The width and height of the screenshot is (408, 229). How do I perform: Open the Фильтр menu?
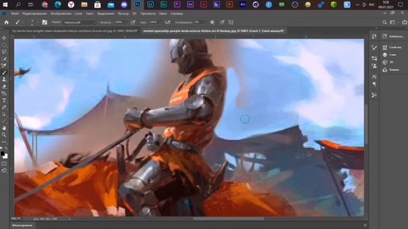pos(123,13)
